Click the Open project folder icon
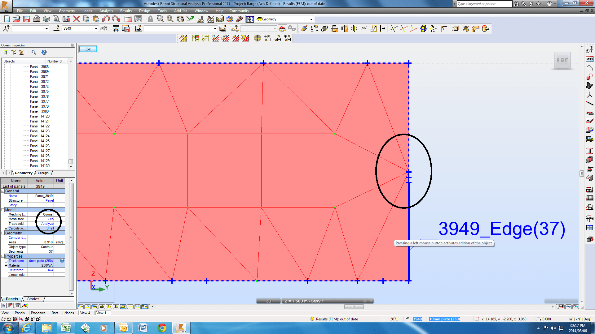The height and width of the screenshot is (334, 595). point(17,19)
